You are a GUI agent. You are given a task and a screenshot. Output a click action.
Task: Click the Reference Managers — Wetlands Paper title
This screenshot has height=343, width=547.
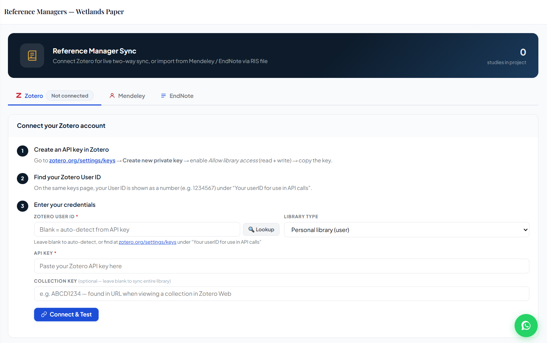tap(64, 12)
